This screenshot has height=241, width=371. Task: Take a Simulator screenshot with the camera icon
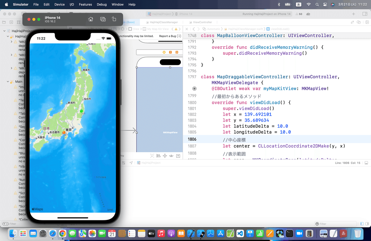(103, 19)
